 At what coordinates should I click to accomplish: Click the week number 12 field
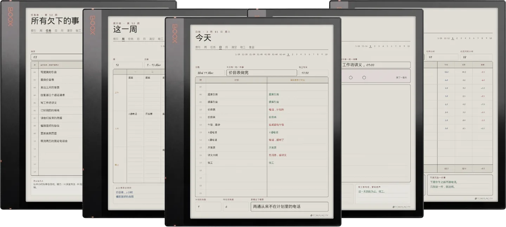pos(128,65)
